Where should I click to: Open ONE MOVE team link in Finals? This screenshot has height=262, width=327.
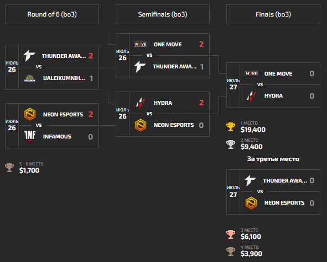[278, 73]
